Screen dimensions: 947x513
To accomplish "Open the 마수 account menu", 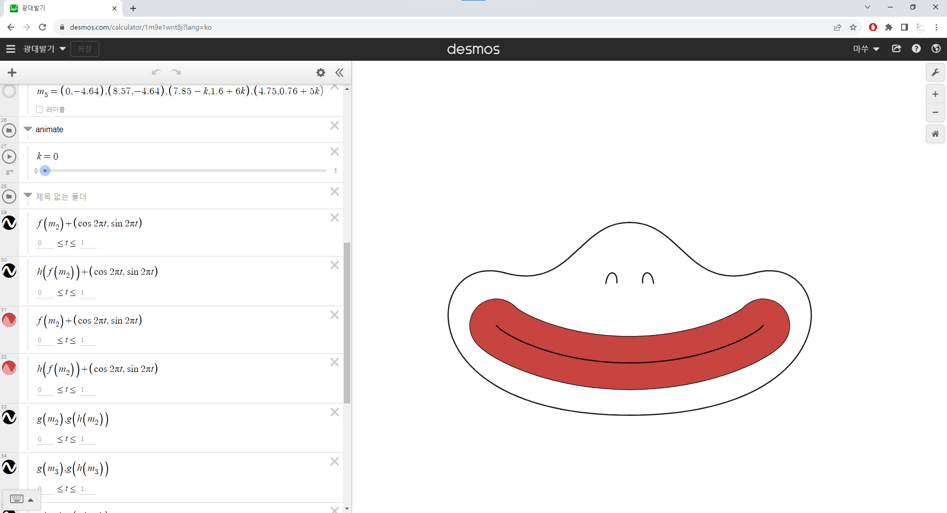I will [x=866, y=49].
